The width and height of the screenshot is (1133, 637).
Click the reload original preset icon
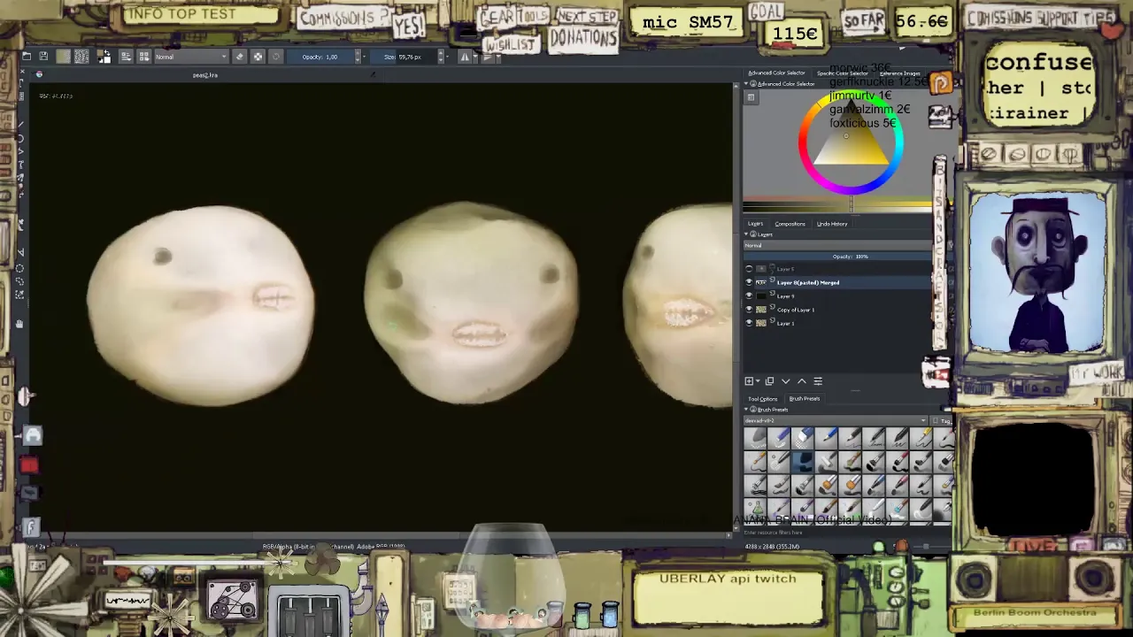[276, 56]
